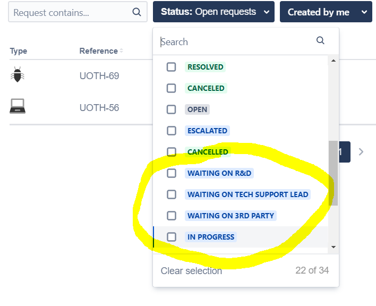Click the OPEN status label
Screen dimensions: 376x306
pyautogui.click(x=197, y=109)
